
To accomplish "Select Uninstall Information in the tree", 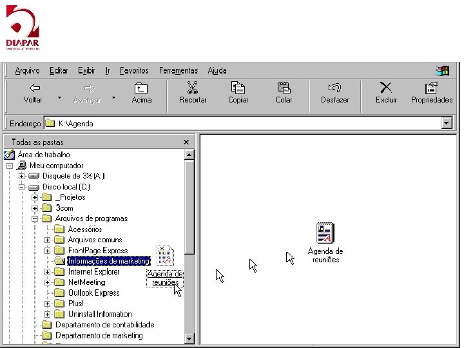I will tap(100, 314).
